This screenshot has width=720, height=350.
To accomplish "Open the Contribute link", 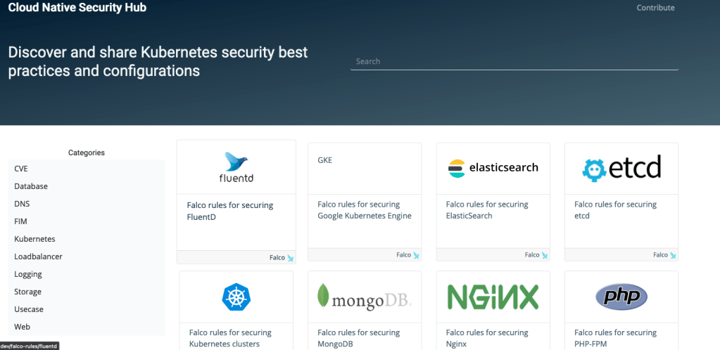I will 655,8.
